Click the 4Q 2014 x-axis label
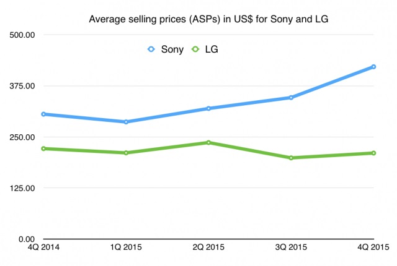397x266 pixels. pyautogui.click(x=43, y=247)
